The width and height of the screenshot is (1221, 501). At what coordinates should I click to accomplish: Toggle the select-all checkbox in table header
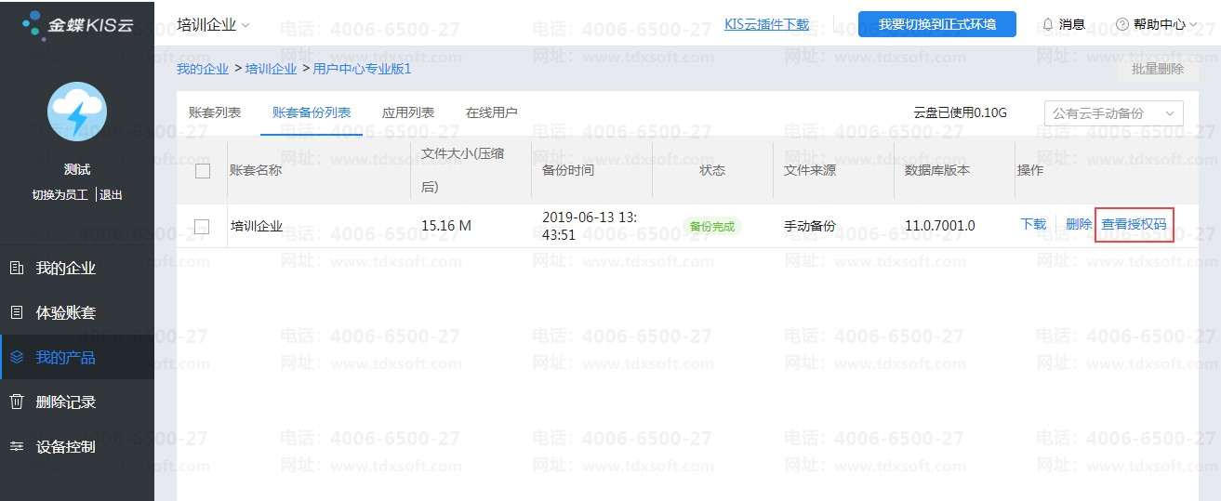pyautogui.click(x=203, y=171)
